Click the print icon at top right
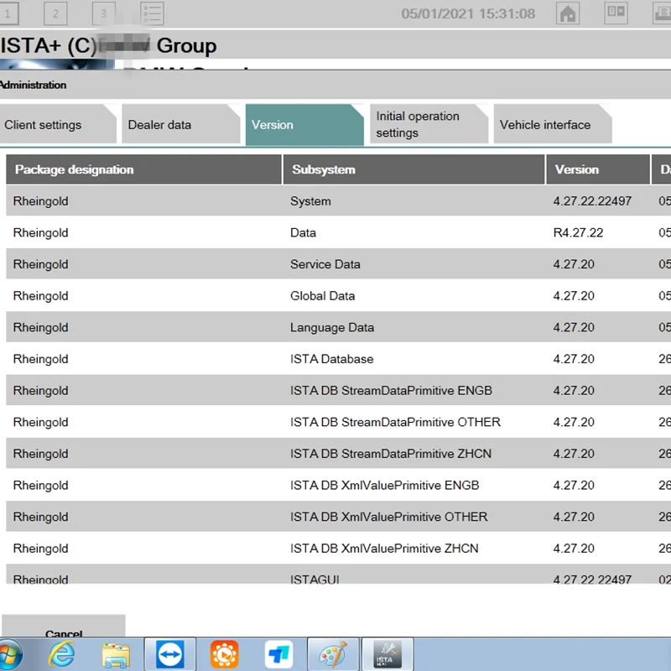The image size is (671, 671). point(662,13)
